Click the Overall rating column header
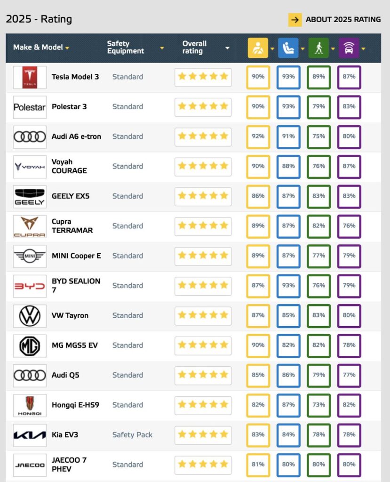 (195, 48)
